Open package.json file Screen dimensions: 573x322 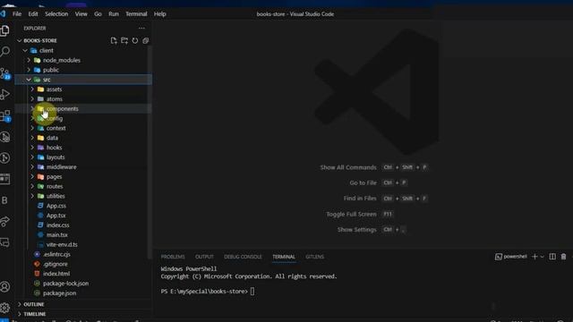[60, 293]
